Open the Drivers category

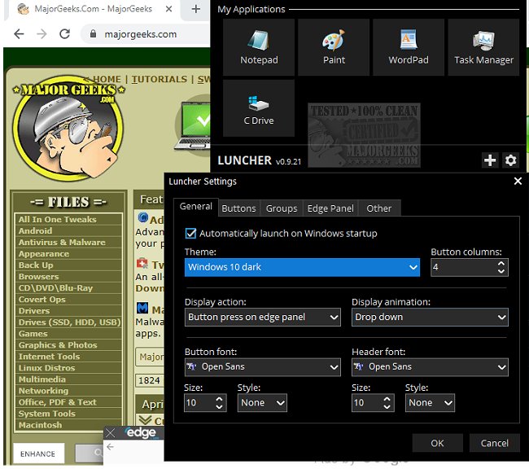68,311
